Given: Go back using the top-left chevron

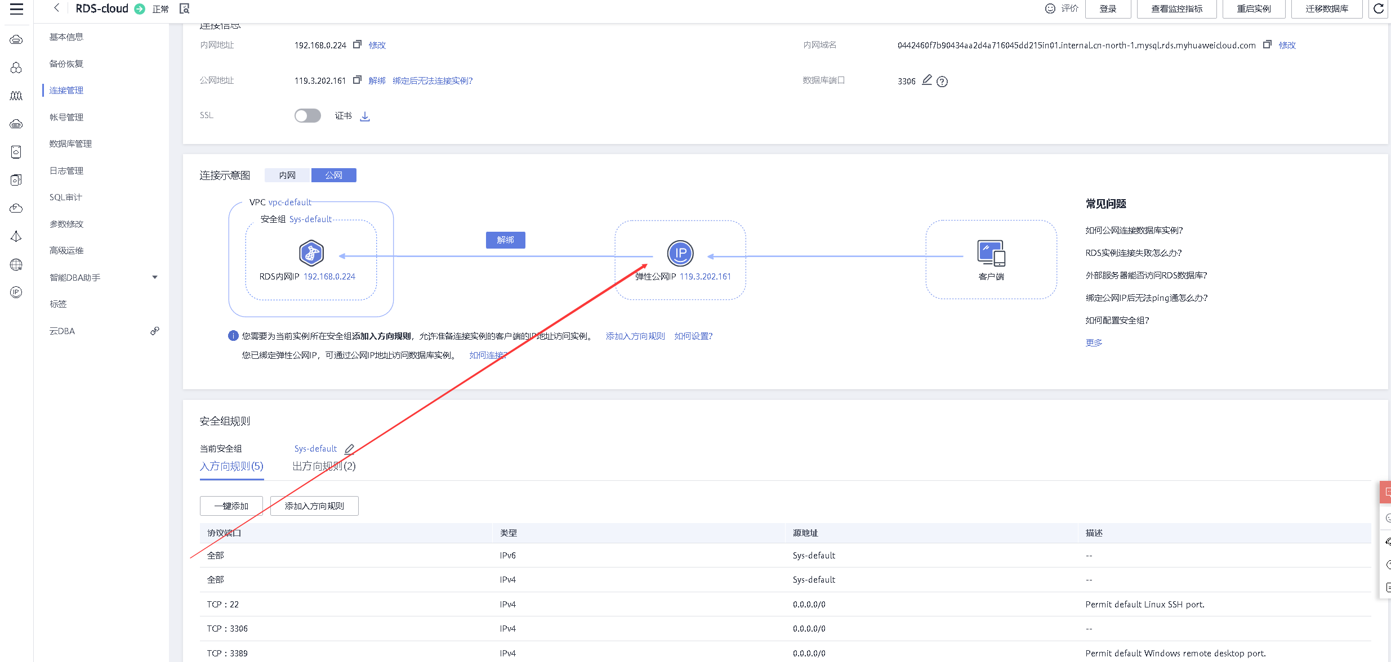Looking at the screenshot, I should pyautogui.click(x=56, y=8).
